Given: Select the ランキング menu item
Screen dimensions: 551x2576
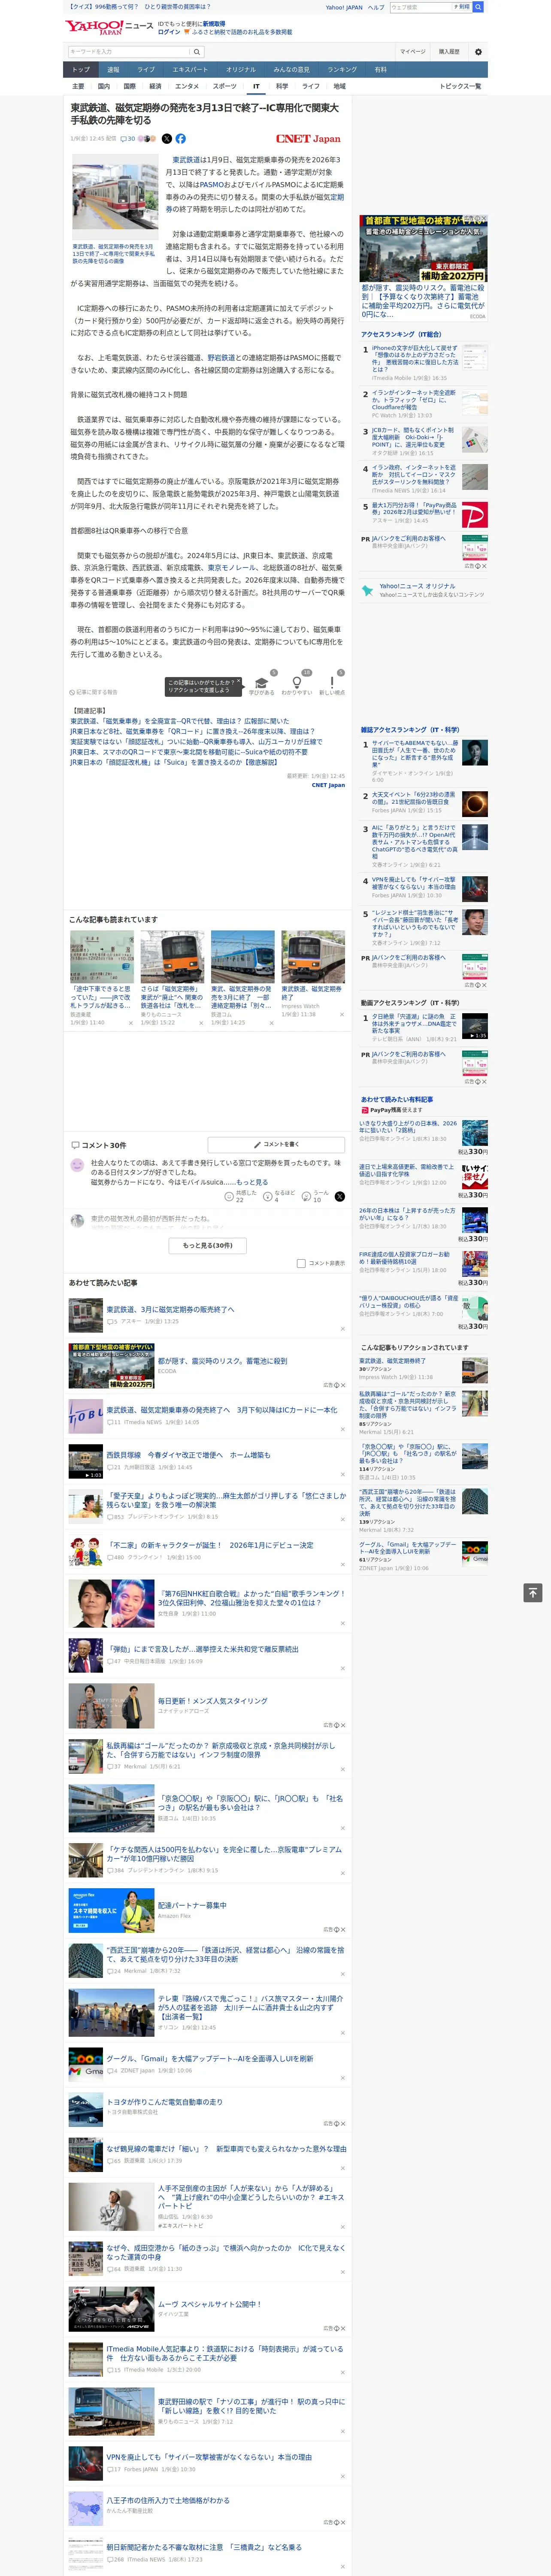Looking at the screenshot, I should (x=342, y=70).
